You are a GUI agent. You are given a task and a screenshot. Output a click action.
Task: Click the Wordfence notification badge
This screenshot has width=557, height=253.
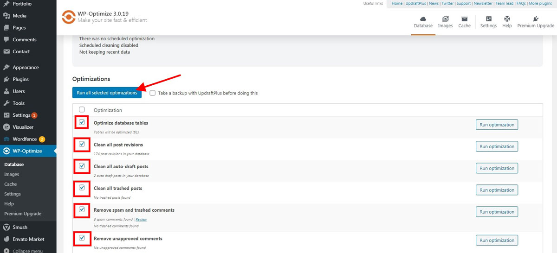(42, 139)
